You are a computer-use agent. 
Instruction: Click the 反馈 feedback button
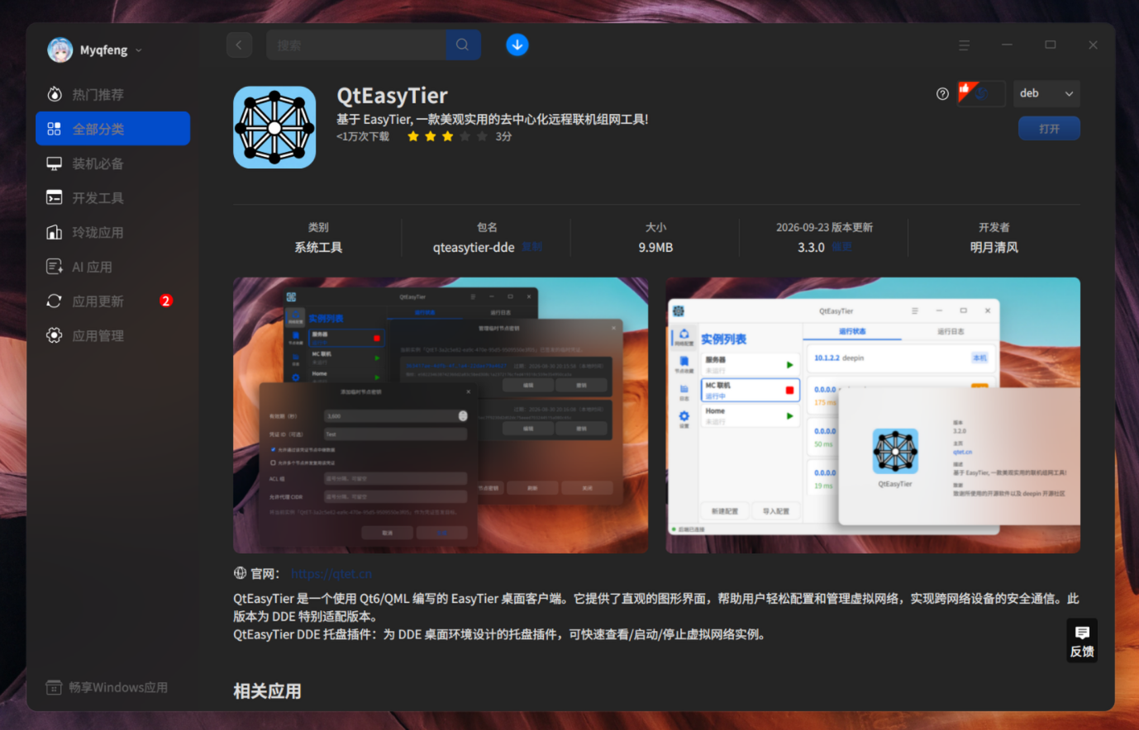click(x=1082, y=641)
